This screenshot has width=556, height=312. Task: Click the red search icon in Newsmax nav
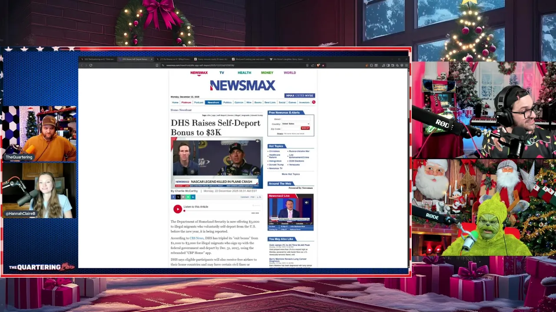tap(314, 102)
